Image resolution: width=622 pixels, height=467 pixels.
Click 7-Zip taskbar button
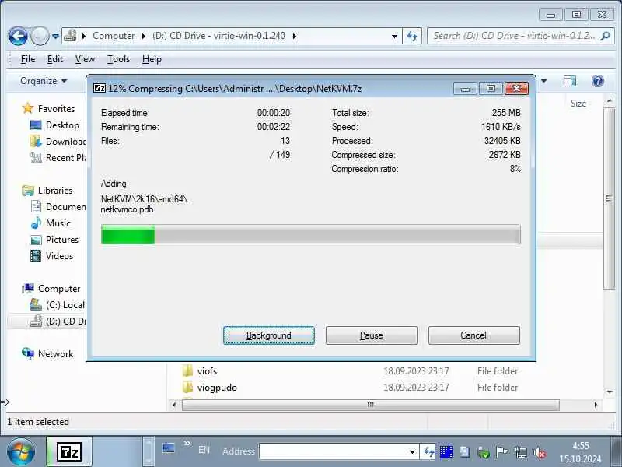[x=69, y=451]
